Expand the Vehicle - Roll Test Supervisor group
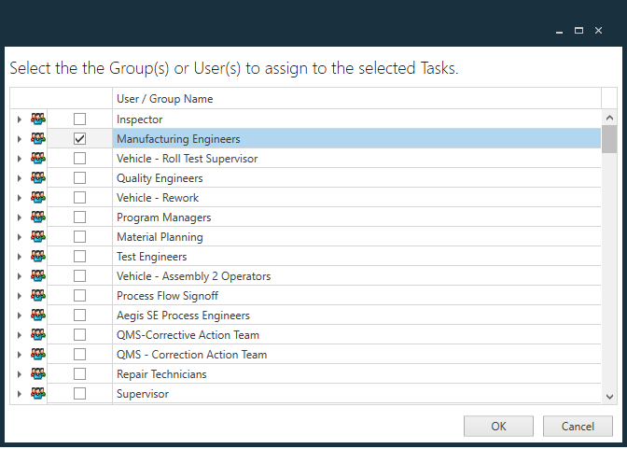The height and width of the screenshot is (449, 627). click(19, 159)
